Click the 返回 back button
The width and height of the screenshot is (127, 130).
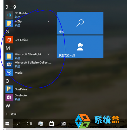pos(11,114)
